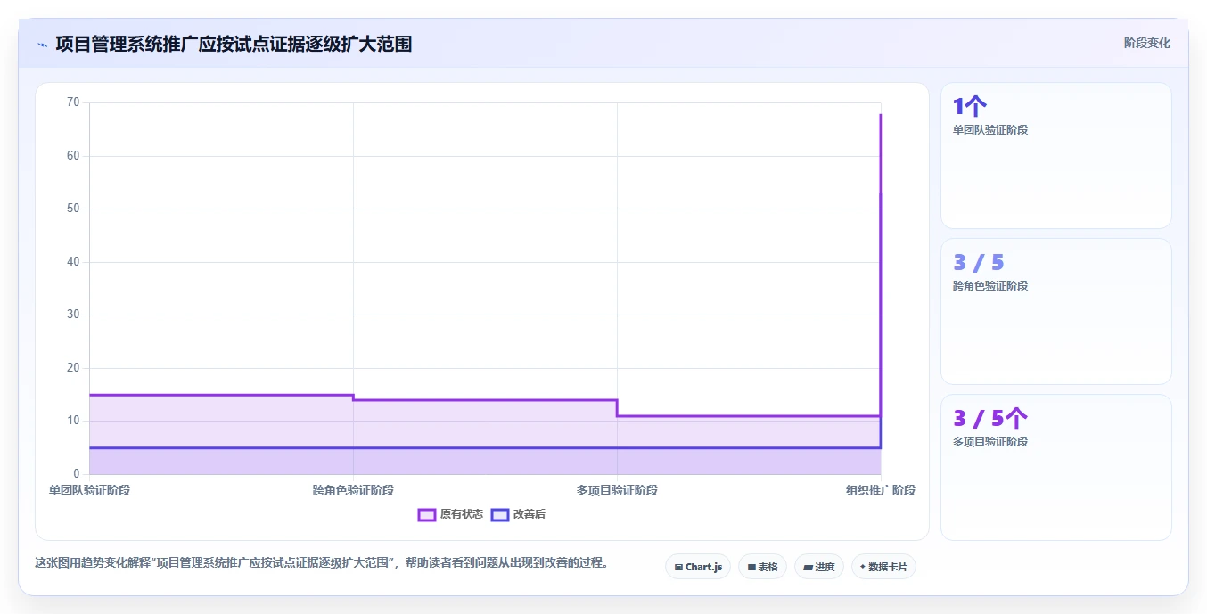1207x614 pixels.
Task: Click the caption text below the chart
Action: click(x=321, y=563)
